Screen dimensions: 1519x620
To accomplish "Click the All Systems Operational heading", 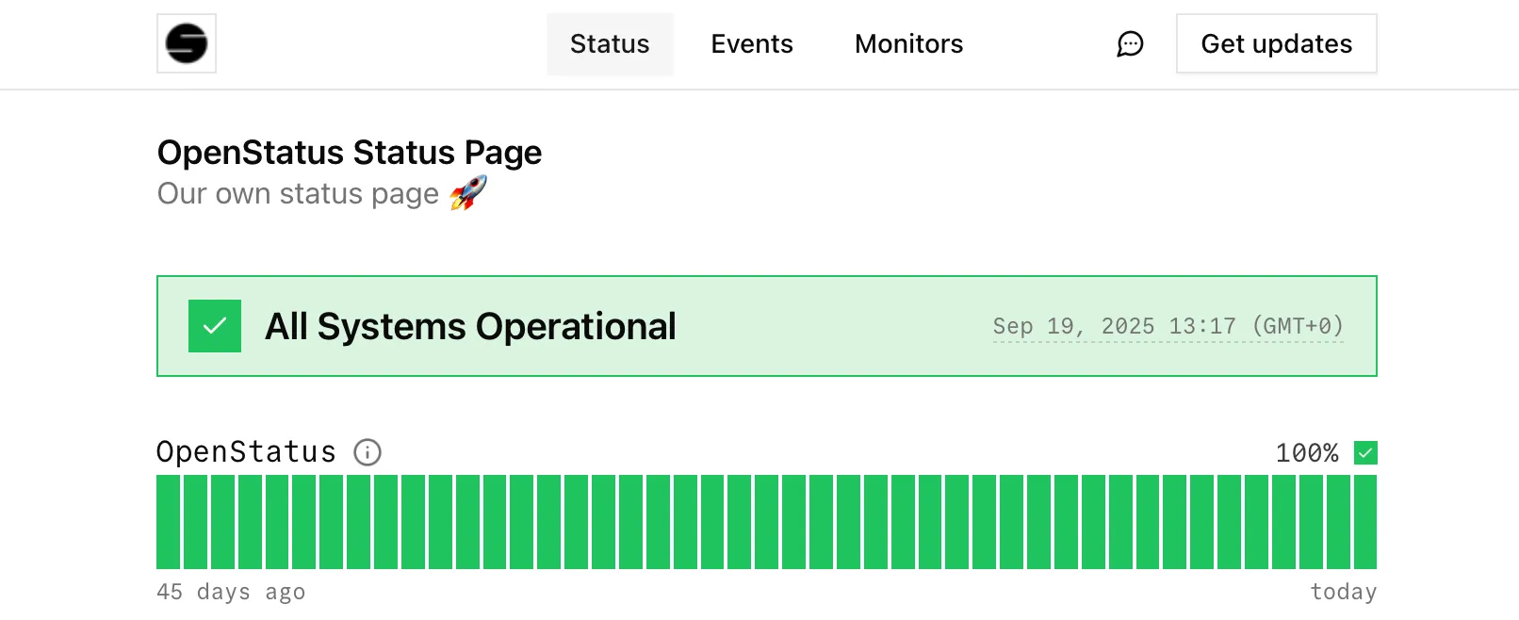I will point(470,326).
